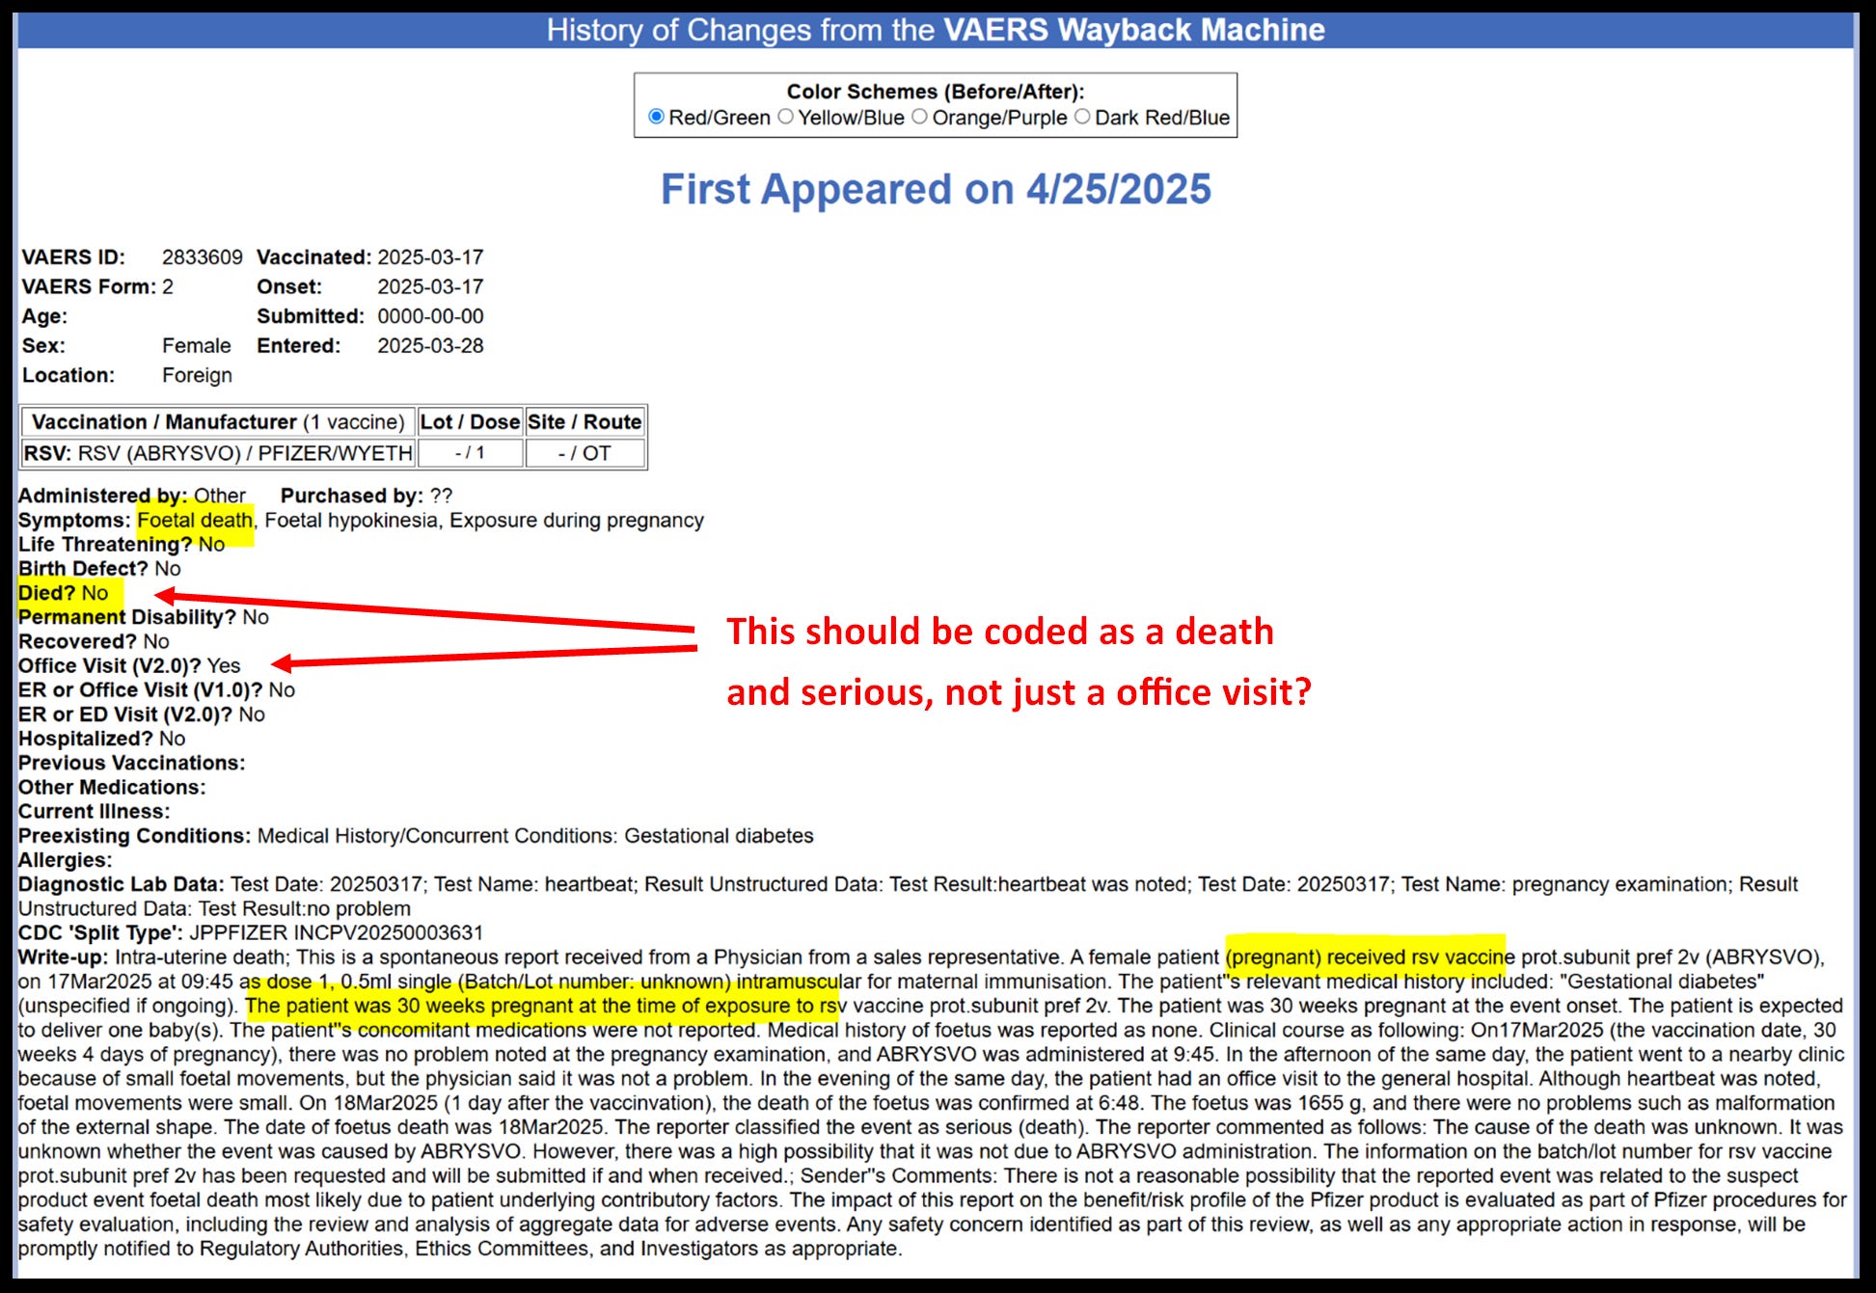Click the Entered date 2025-03-28

[430, 345]
